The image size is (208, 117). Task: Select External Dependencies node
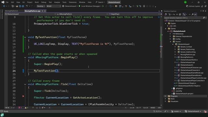[184, 36]
